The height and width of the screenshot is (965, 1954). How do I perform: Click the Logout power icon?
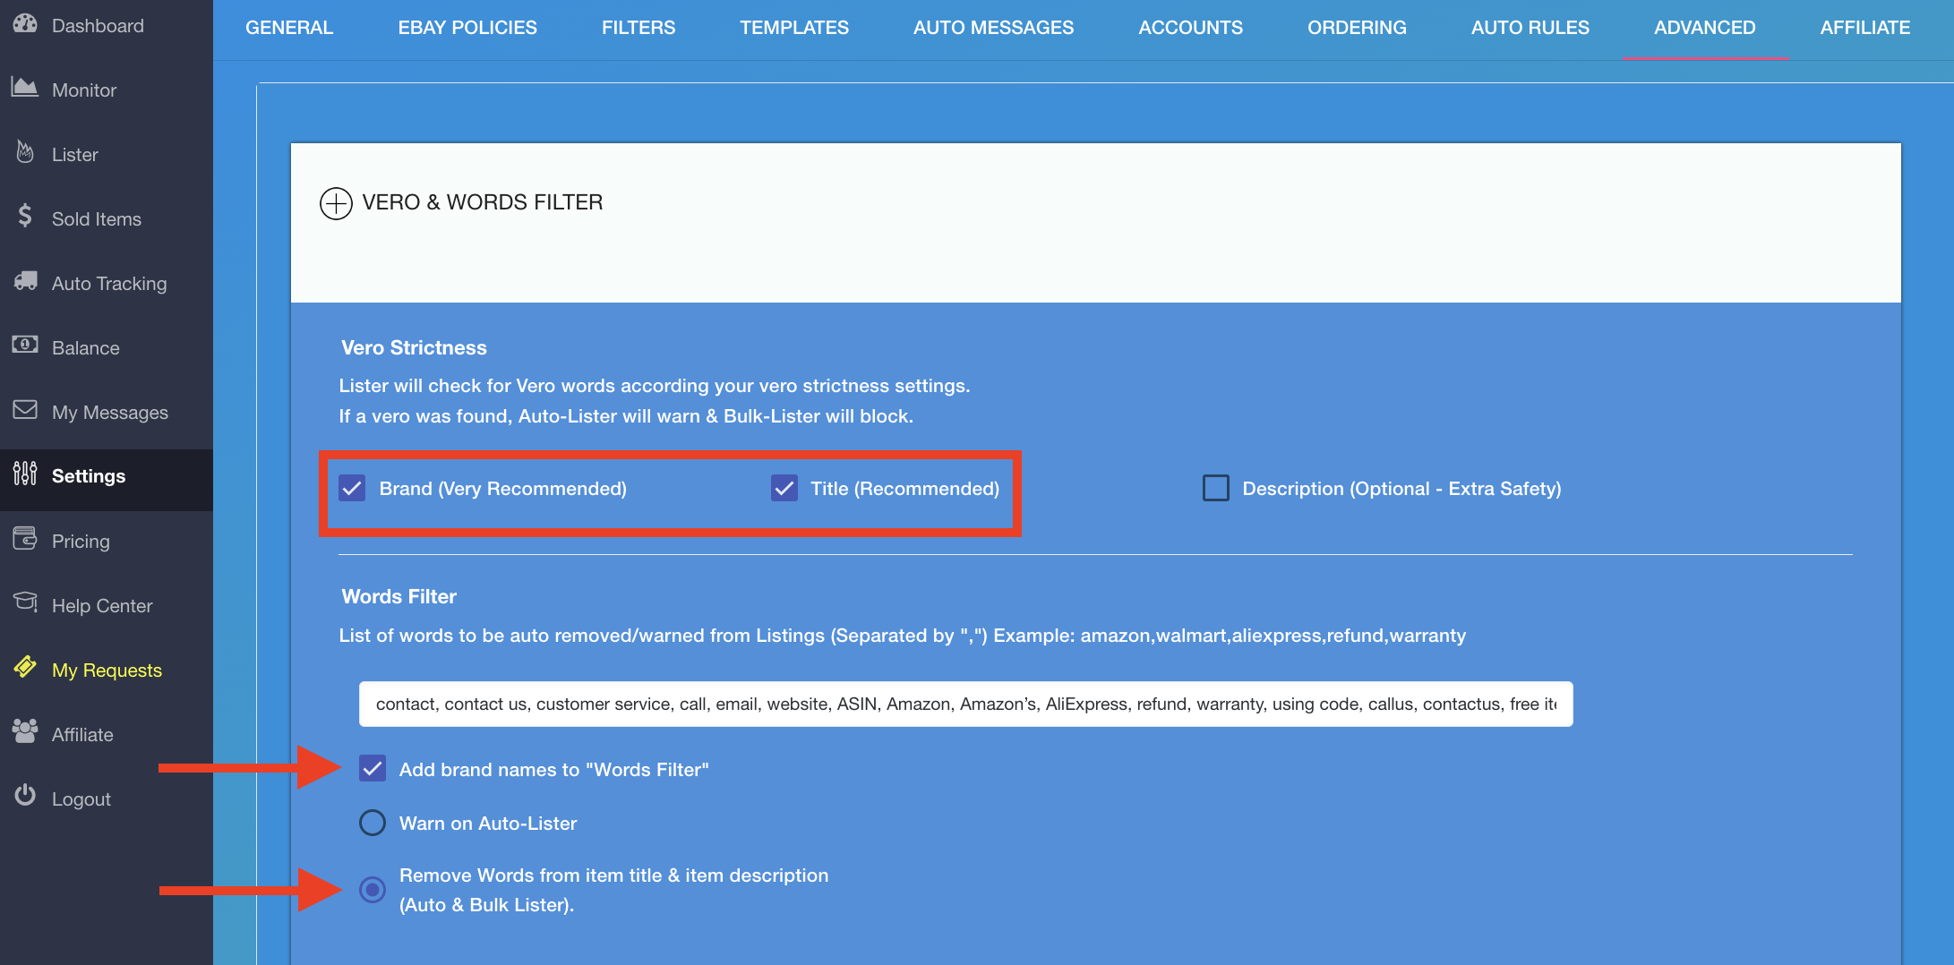tap(25, 795)
